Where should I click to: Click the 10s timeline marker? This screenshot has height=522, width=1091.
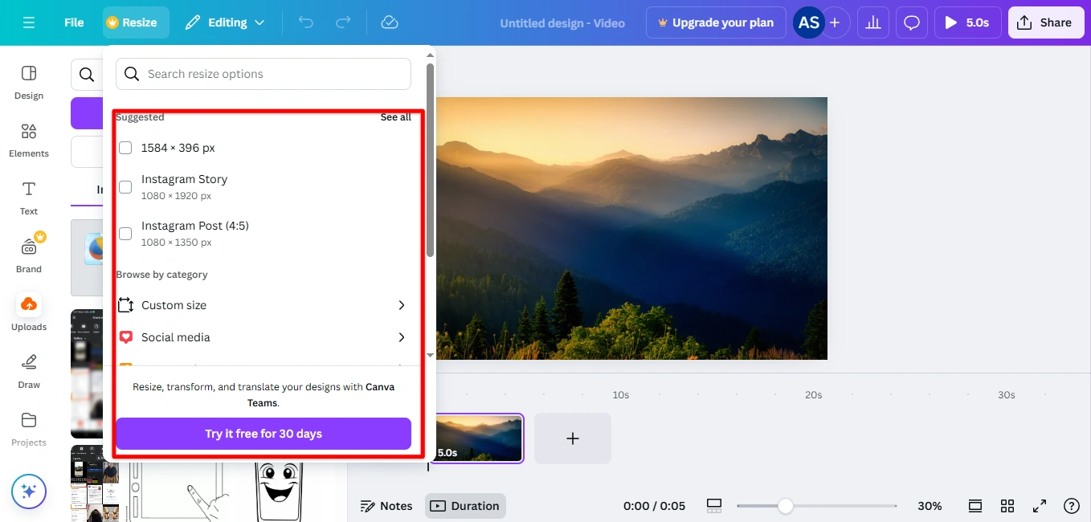tap(620, 395)
